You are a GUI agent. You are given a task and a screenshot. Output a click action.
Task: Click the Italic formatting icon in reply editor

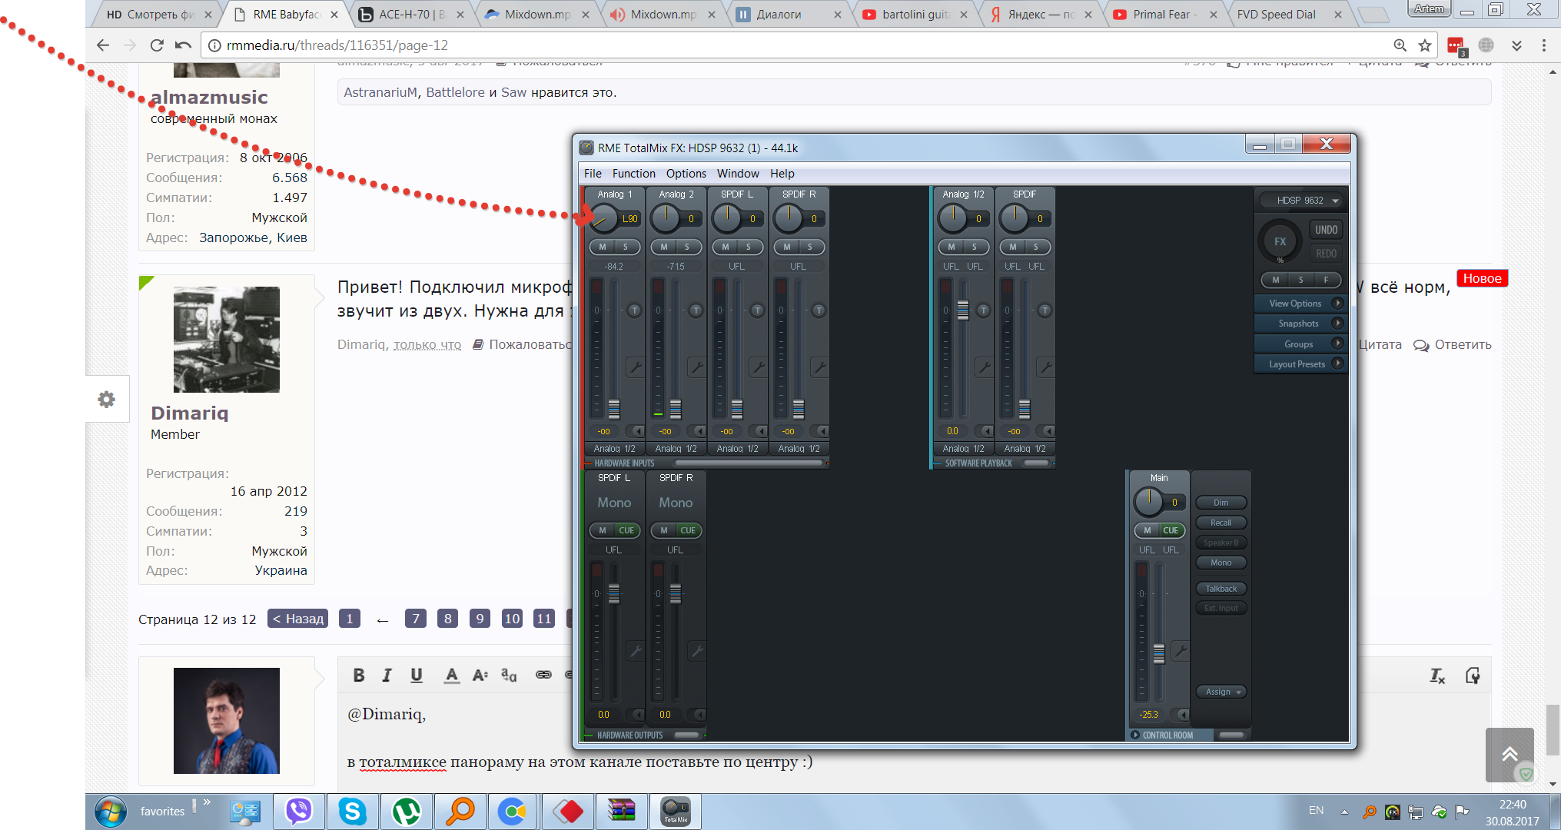point(387,675)
